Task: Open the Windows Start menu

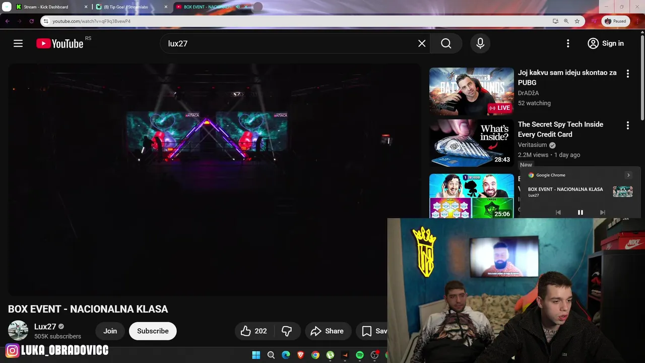Action: click(256, 355)
